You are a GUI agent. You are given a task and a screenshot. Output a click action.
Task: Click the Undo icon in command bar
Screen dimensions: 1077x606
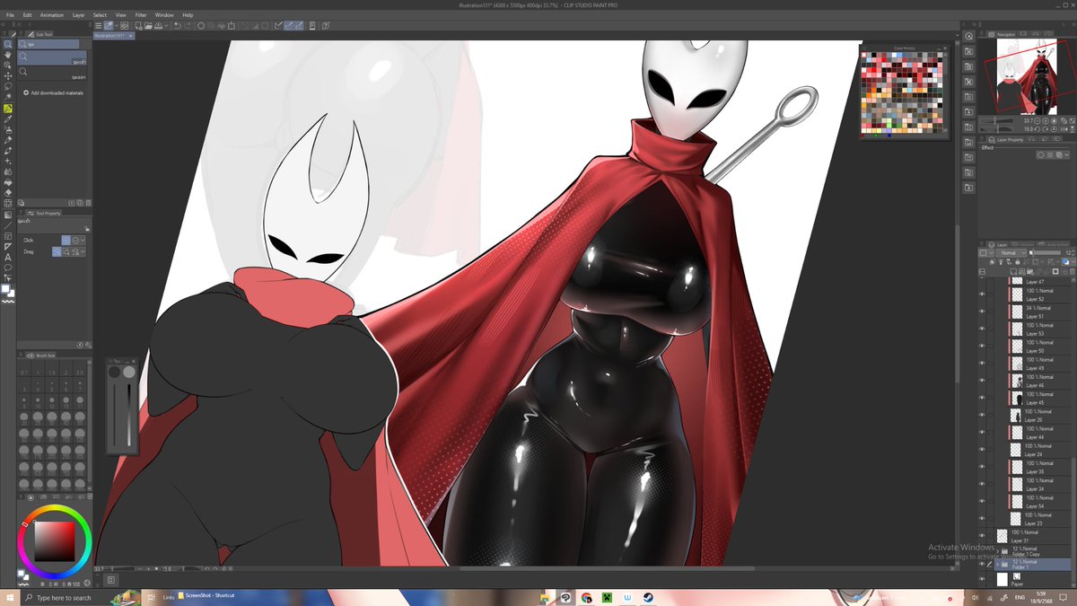(x=178, y=26)
